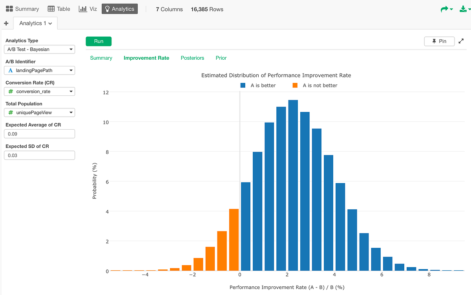Switch to the Posteriors tab
The width and height of the screenshot is (471, 295).
point(192,58)
